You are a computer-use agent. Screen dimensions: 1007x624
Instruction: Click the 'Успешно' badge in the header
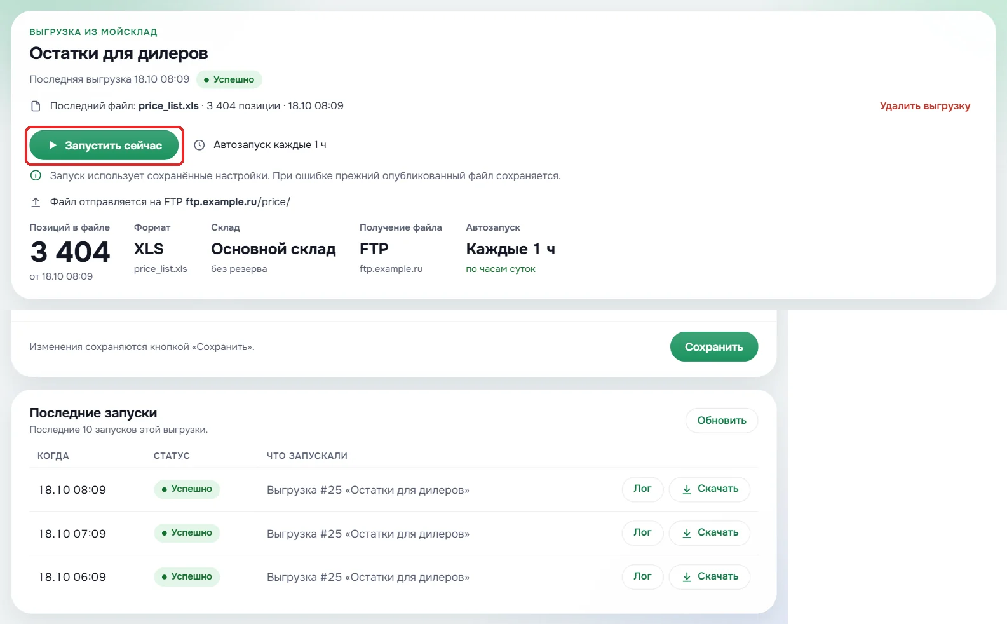pos(229,79)
